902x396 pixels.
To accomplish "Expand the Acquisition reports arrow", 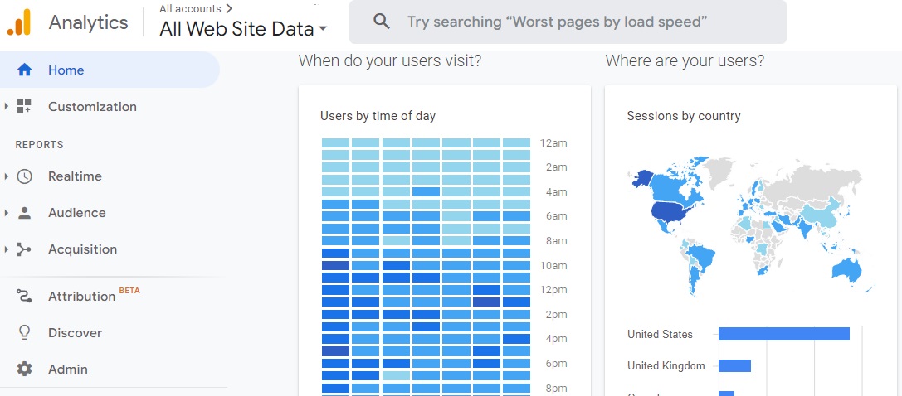I will tap(7, 249).
